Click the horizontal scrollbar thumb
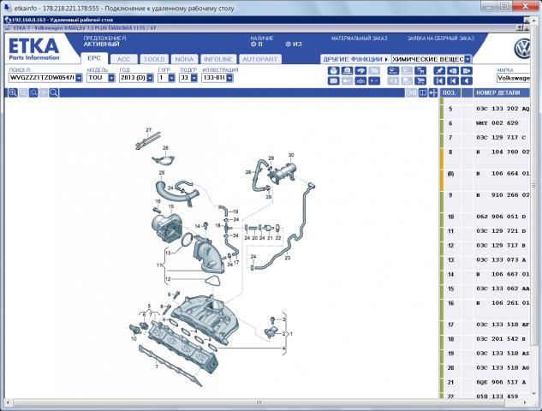The image size is (542, 411). click(259, 402)
